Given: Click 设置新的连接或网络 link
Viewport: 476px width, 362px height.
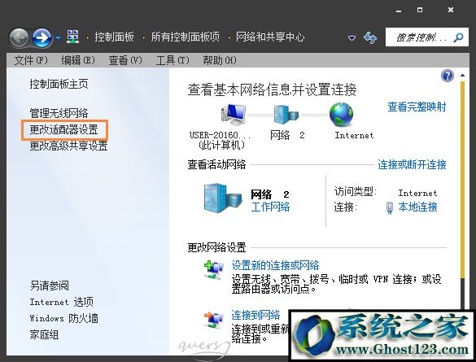Looking at the screenshot, I should (275, 265).
